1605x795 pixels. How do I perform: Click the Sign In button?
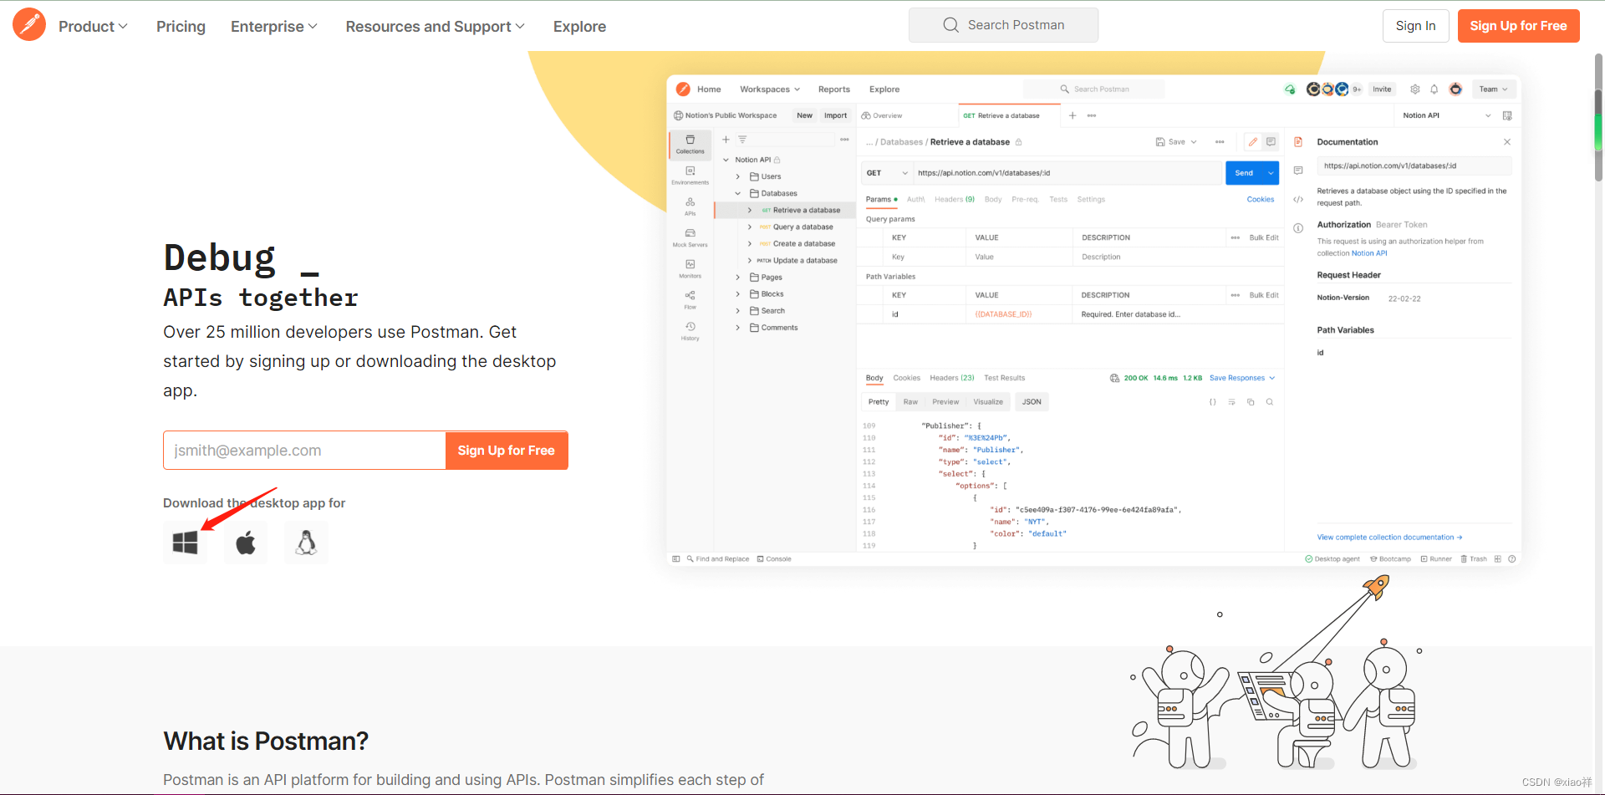1415,26
